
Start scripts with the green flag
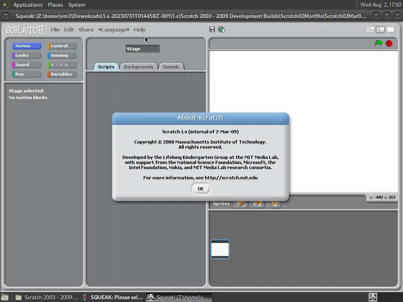(x=378, y=43)
